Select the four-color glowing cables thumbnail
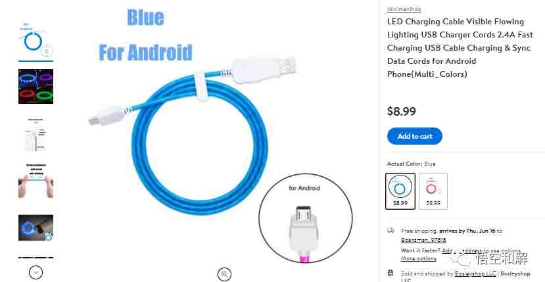The image size is (545, 282). point(36,86)
